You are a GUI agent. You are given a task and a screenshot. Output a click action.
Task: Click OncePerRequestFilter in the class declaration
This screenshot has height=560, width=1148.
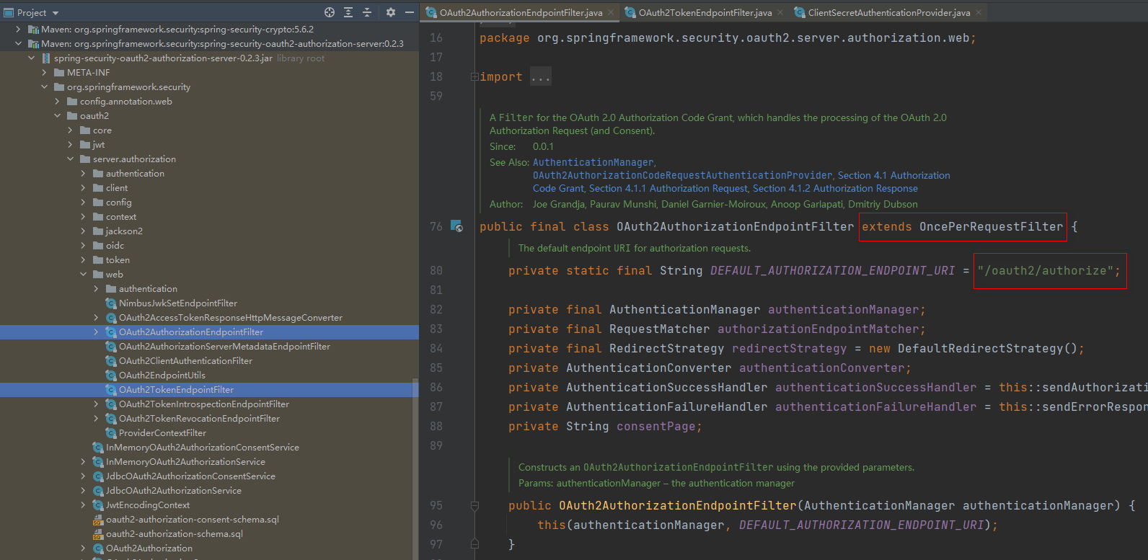click(991, 227)
